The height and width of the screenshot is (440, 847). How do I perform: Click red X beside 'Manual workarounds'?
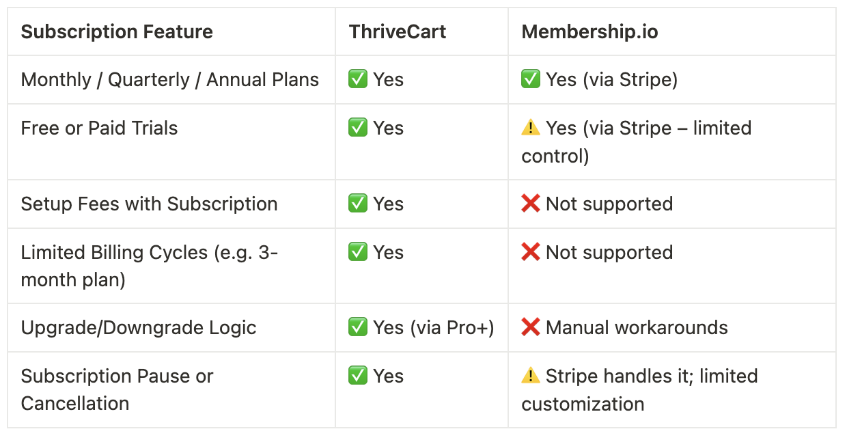pos(531,327)
